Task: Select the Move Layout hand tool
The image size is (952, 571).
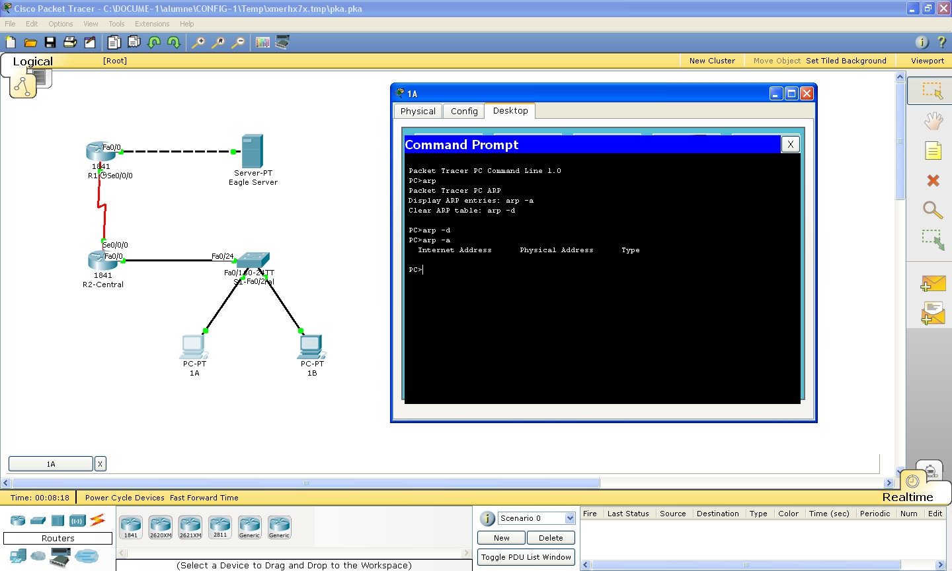Action: coord(932,121)
